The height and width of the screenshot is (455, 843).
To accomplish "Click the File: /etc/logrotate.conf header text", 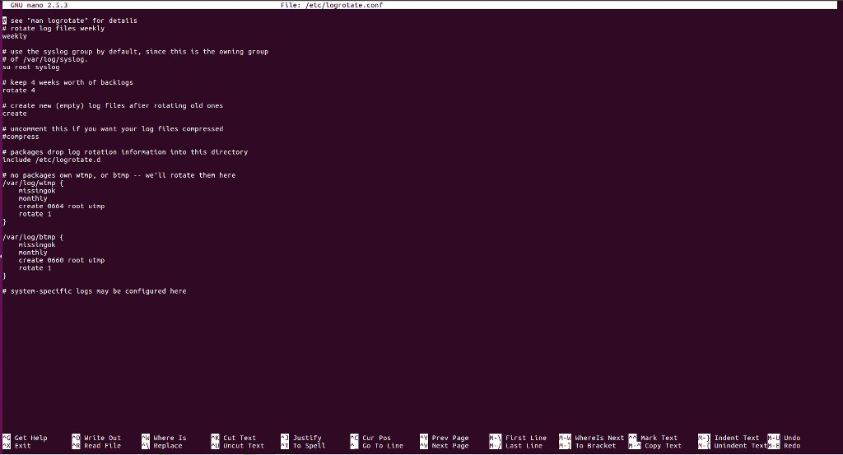I will (332, 5).
